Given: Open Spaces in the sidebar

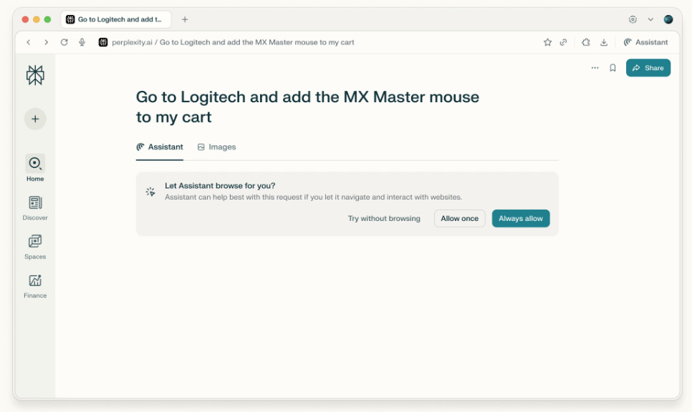Looking at the screenshot, I should tap(35, 247).
